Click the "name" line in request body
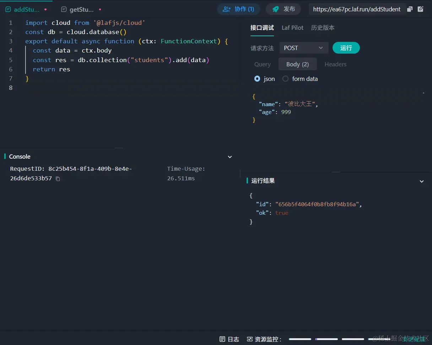Viewport: 432px width, 345px height. tap(288, 104)
